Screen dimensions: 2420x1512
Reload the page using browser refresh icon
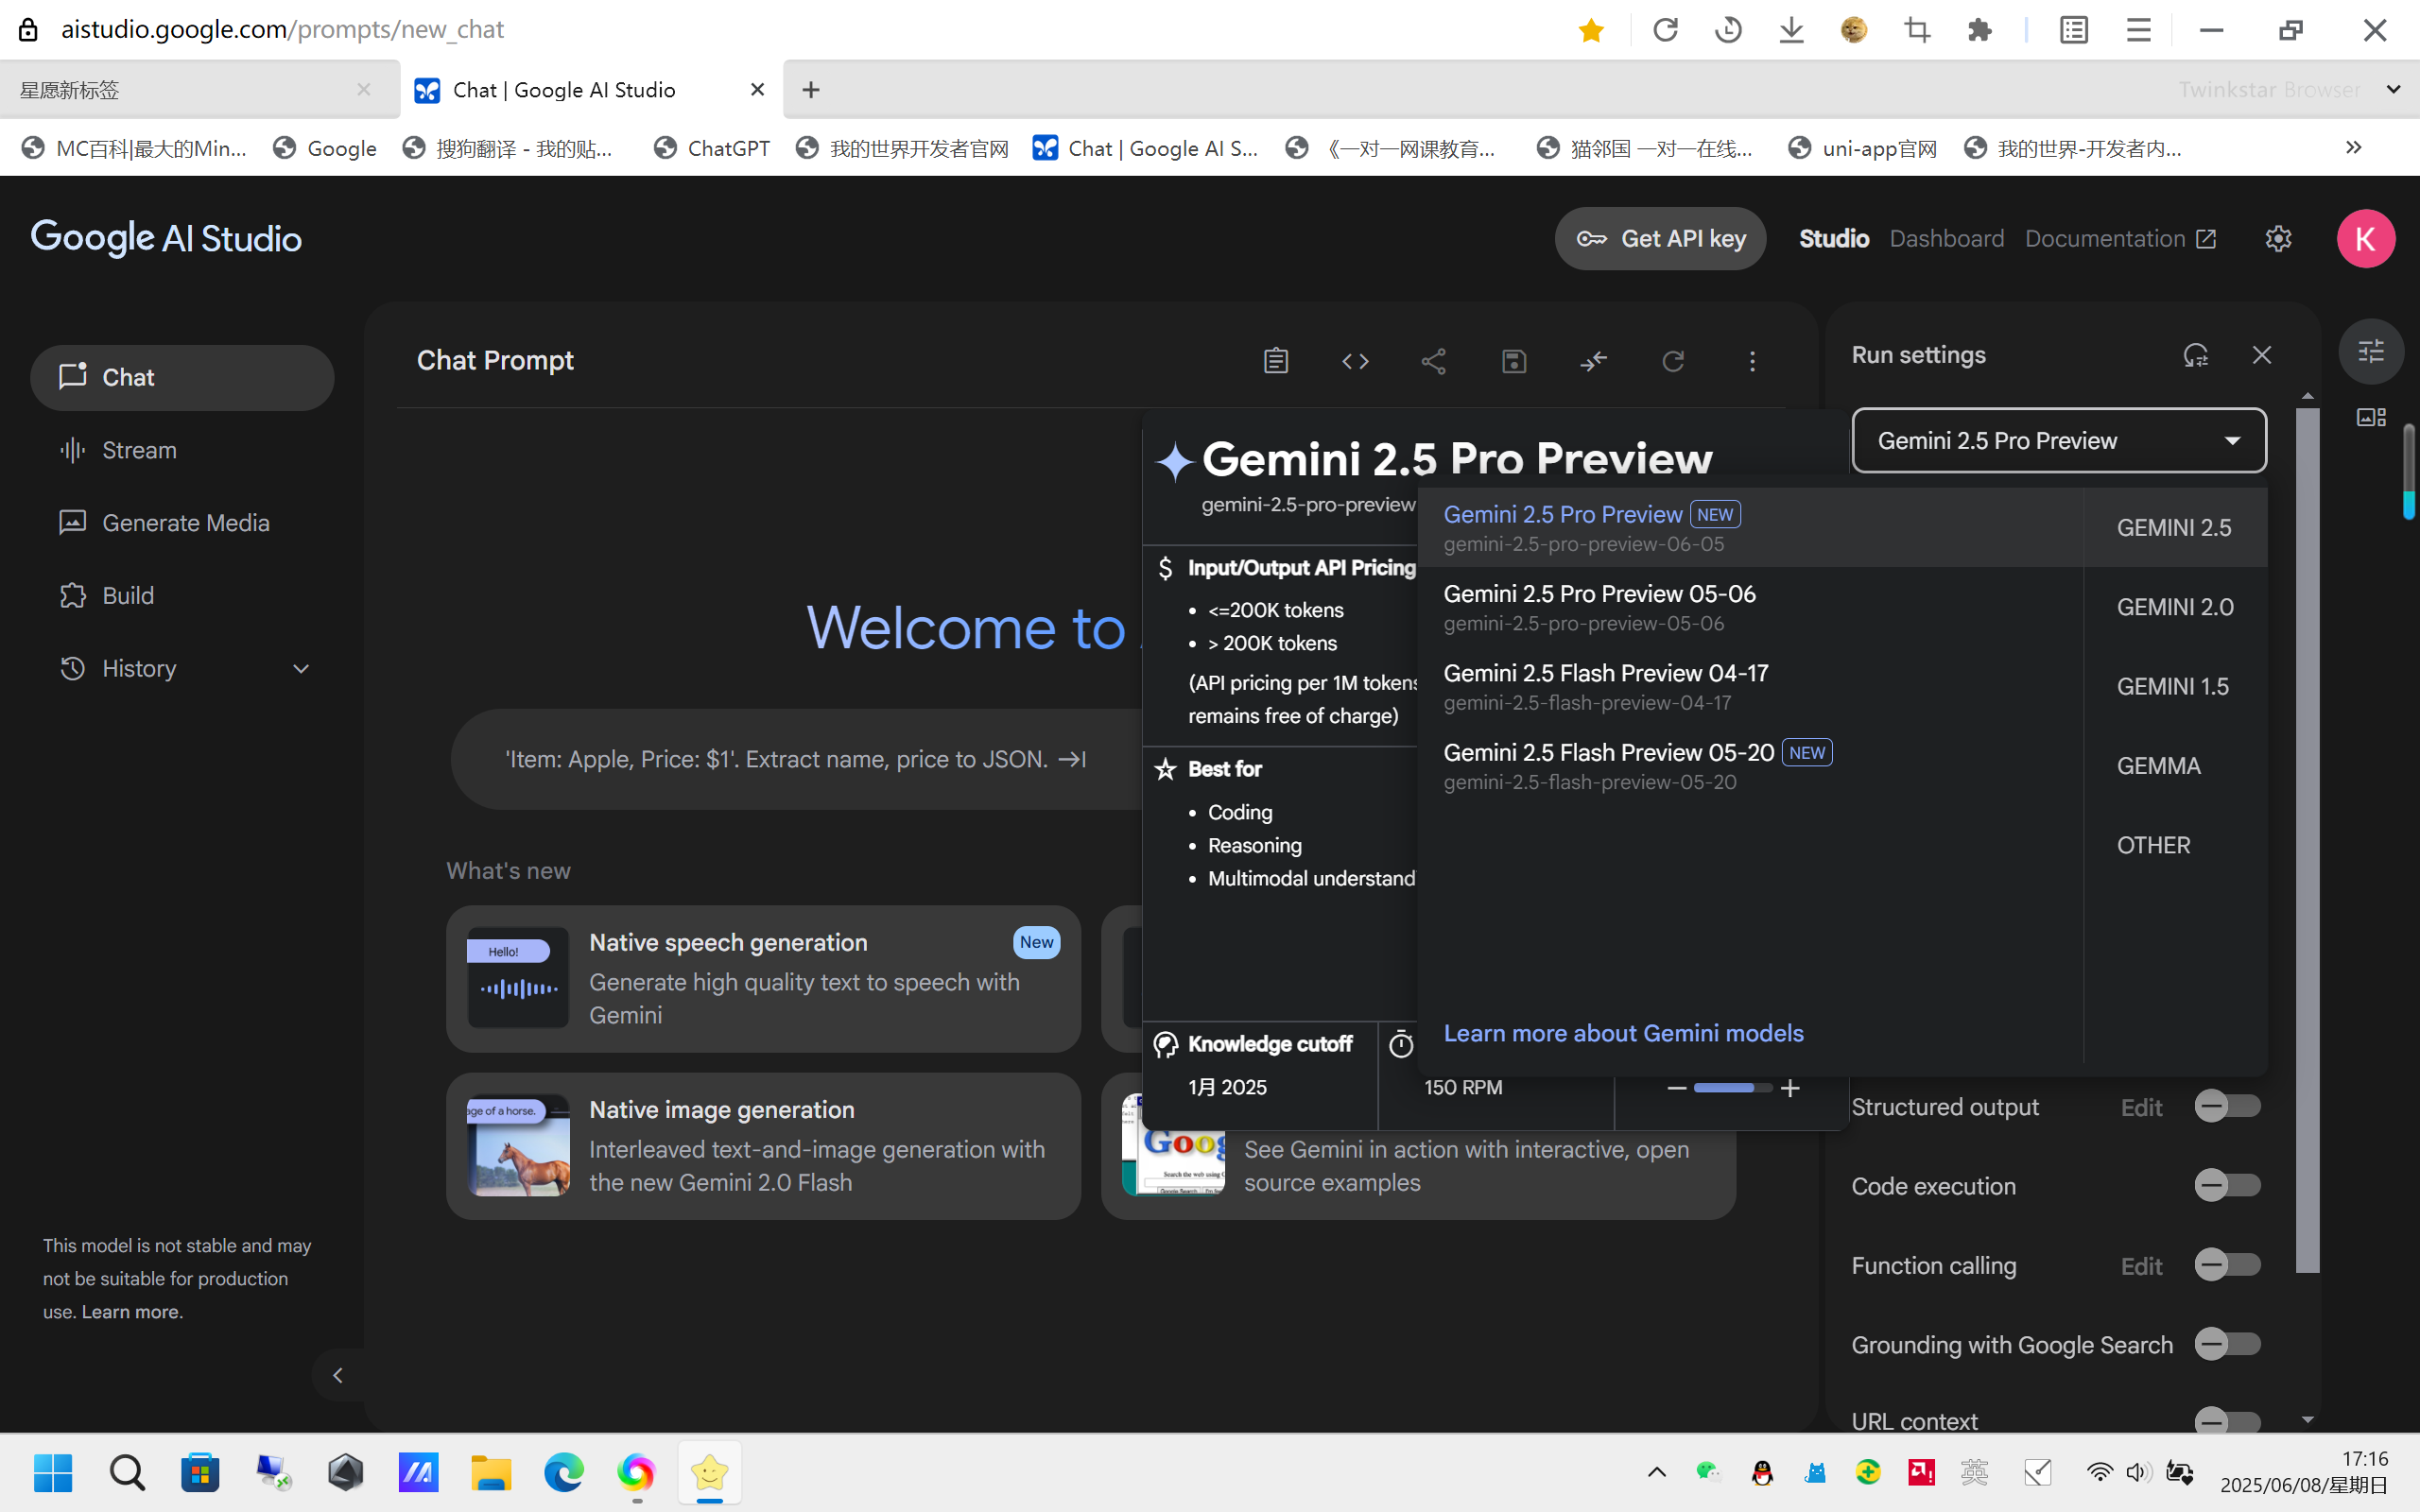[1665, 30]
